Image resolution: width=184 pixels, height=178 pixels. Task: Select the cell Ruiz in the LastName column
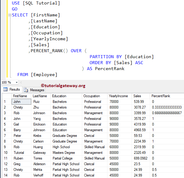coord(41,102)
